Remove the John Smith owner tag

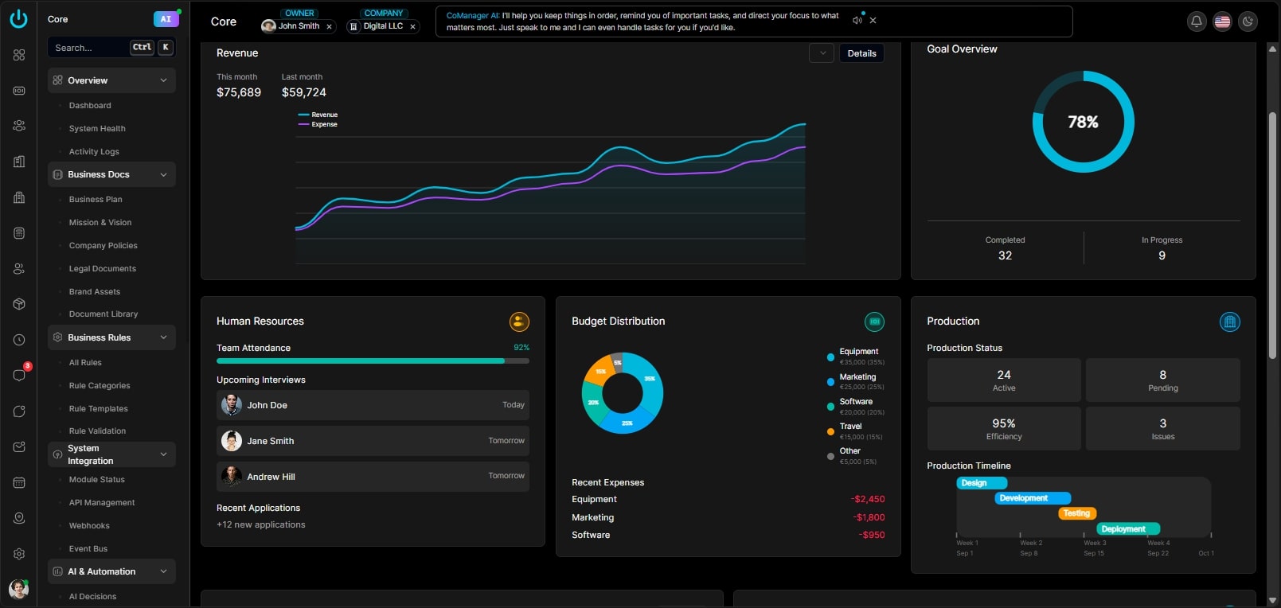329,27
